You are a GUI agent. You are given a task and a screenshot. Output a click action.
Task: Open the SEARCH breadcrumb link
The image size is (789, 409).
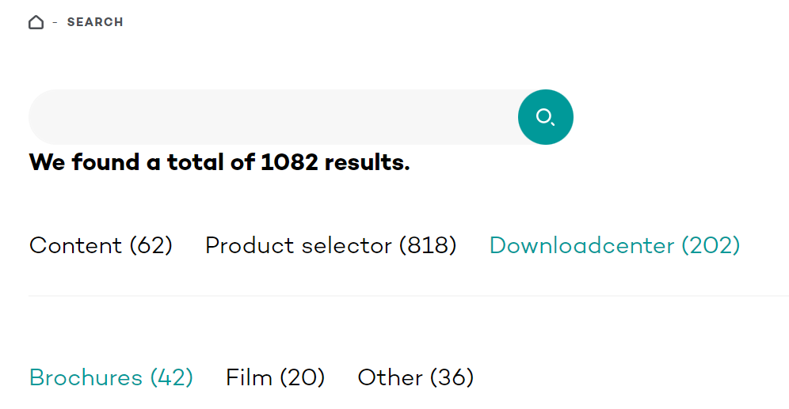[x=95, y=22]
